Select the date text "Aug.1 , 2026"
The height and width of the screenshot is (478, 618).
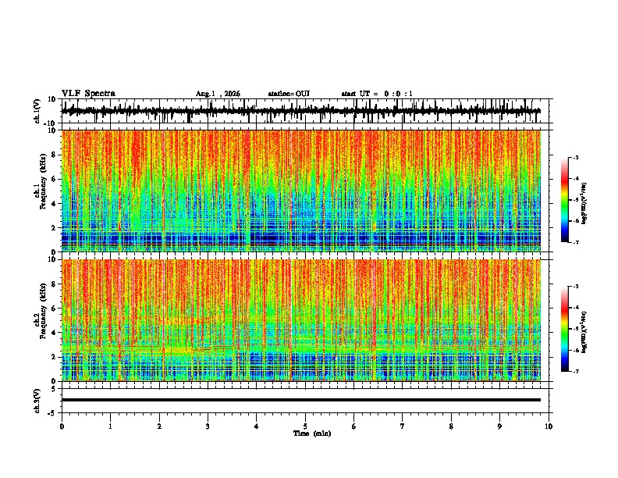pos(218,94)
